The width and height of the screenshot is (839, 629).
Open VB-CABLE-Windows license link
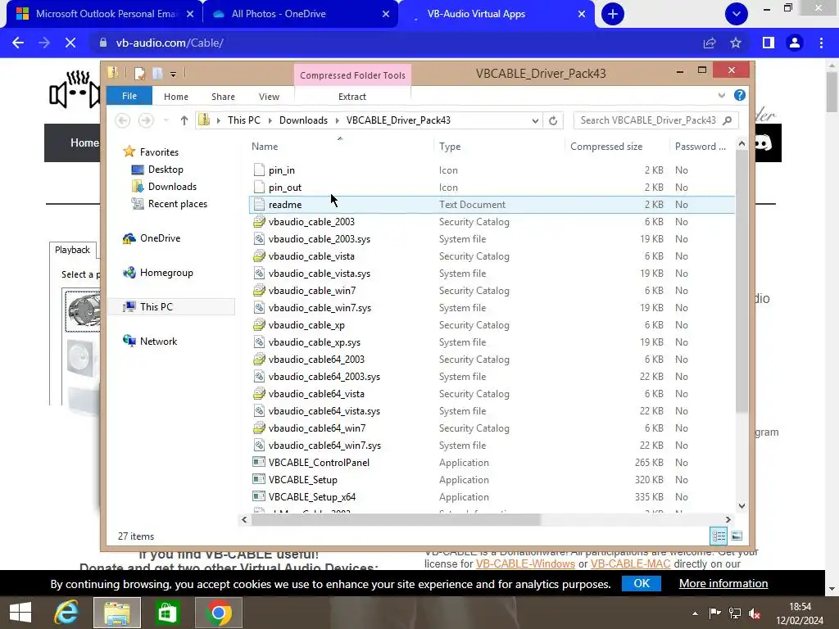click(x=525, y=563)
